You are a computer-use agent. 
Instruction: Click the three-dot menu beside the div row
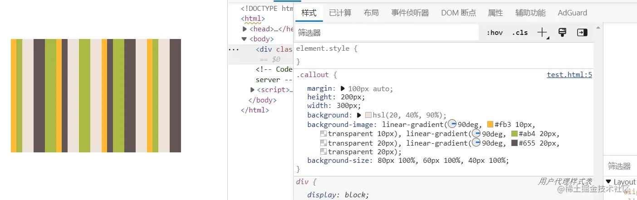234,49
